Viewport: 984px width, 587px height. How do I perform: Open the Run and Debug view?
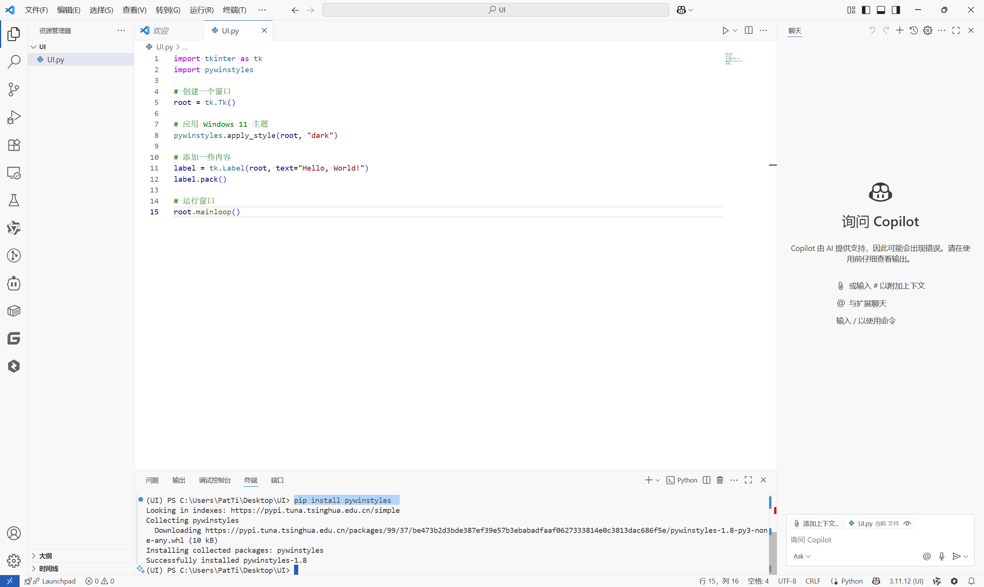(14, 117)
